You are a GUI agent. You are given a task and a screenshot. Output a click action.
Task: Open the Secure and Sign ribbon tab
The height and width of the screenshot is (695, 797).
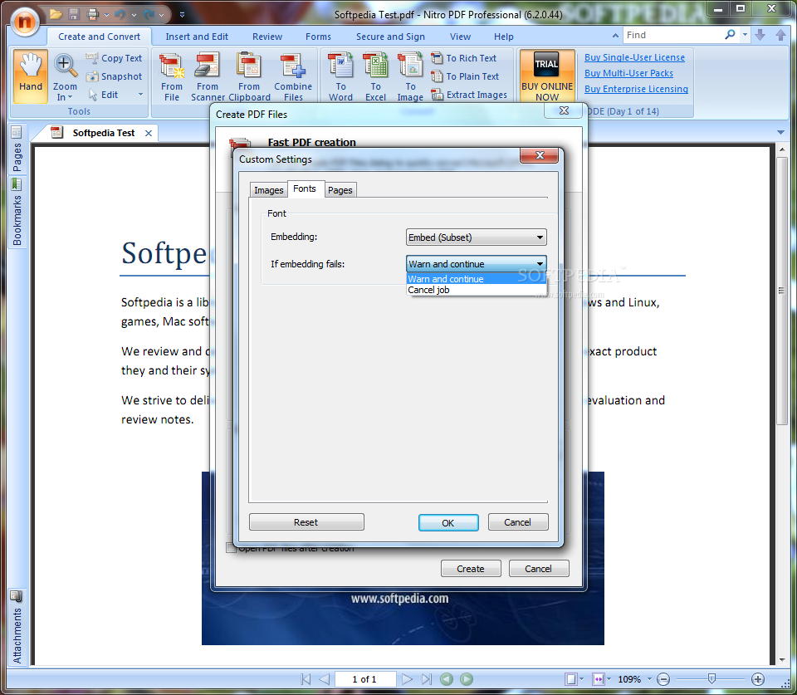390,37
